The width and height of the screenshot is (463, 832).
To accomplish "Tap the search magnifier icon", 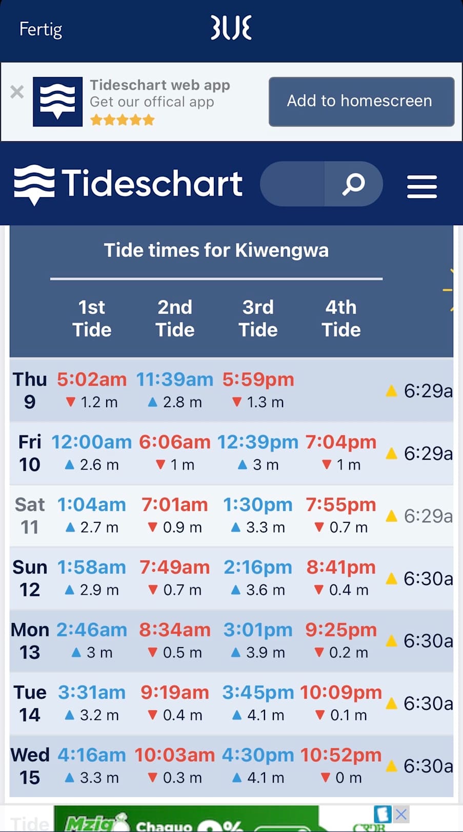I will (353, 184).
